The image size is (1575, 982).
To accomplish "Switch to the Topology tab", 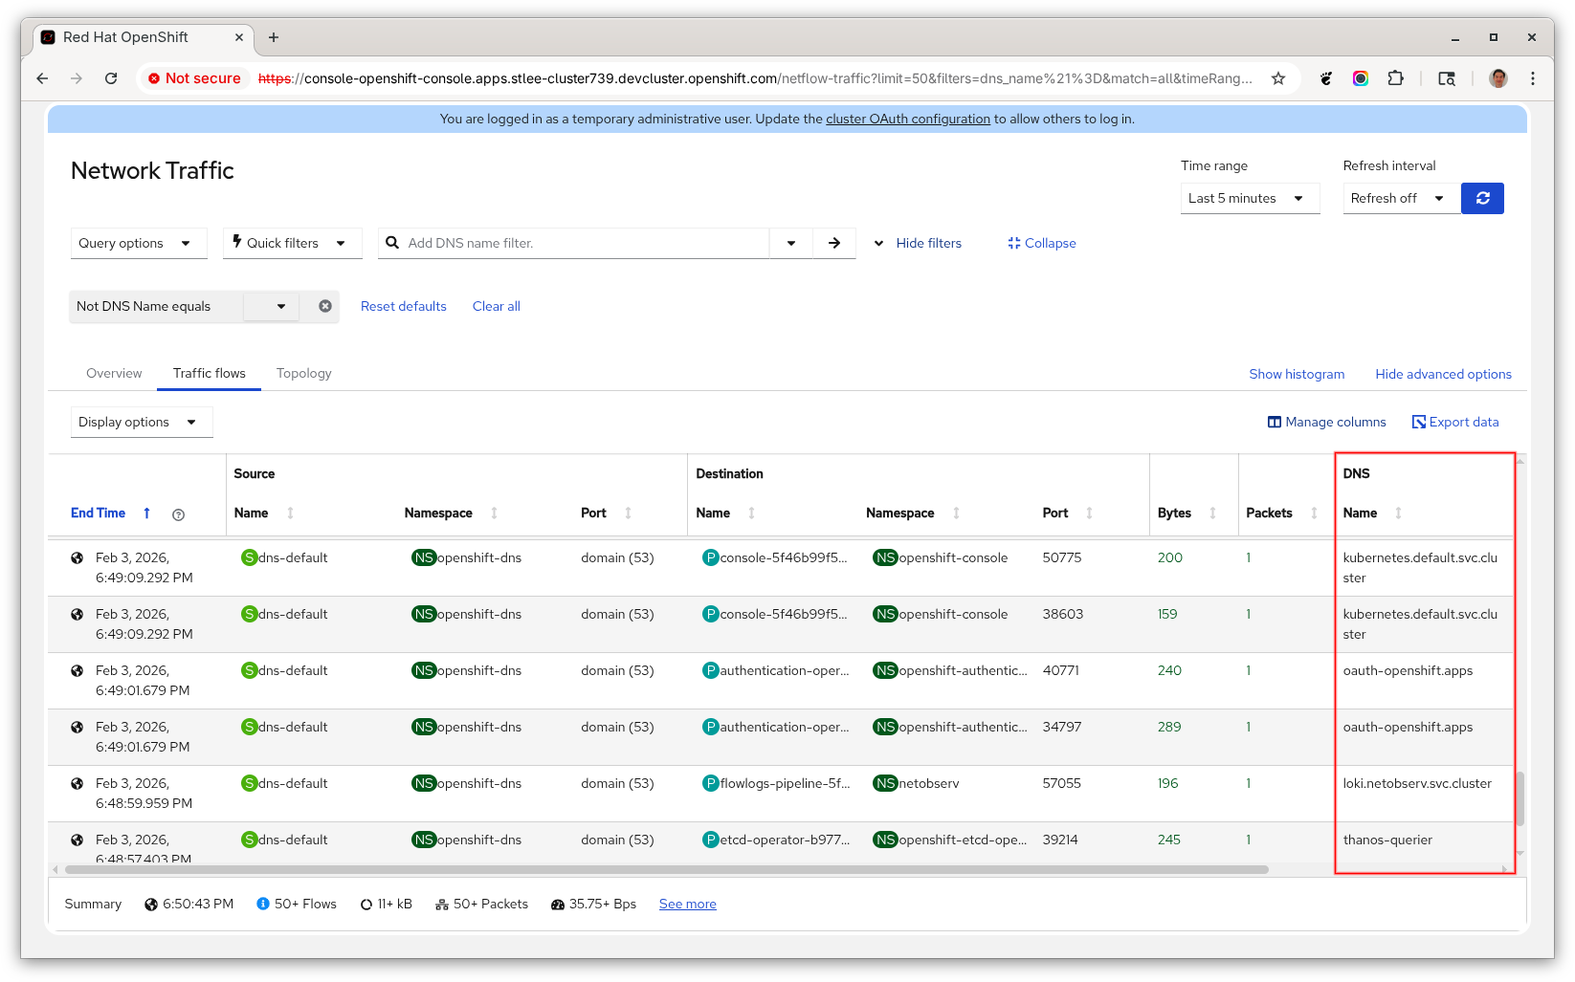I will (x=303, y=373).
